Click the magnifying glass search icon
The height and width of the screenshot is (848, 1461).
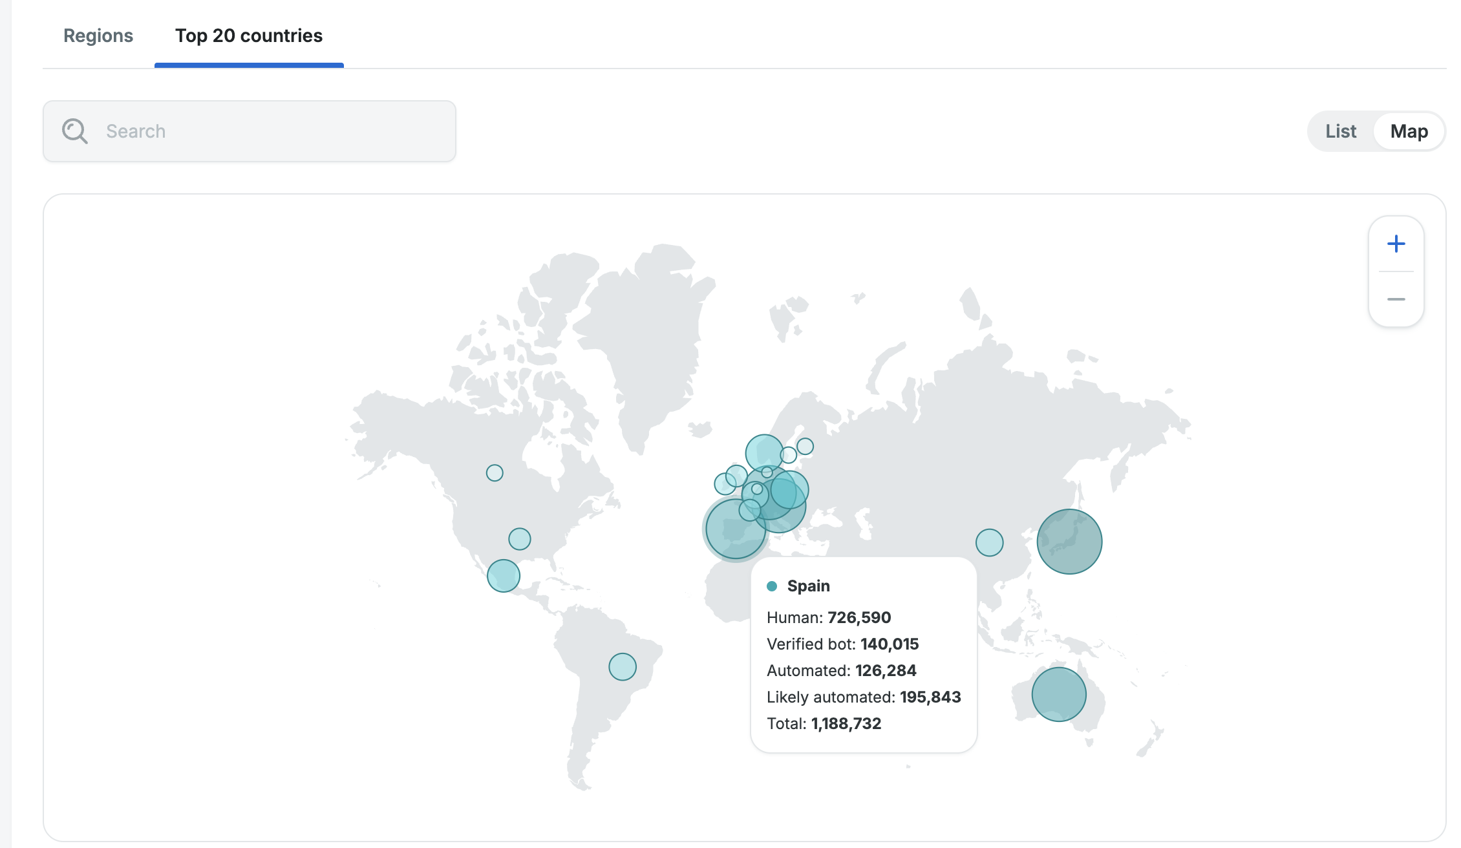[75, 131]
